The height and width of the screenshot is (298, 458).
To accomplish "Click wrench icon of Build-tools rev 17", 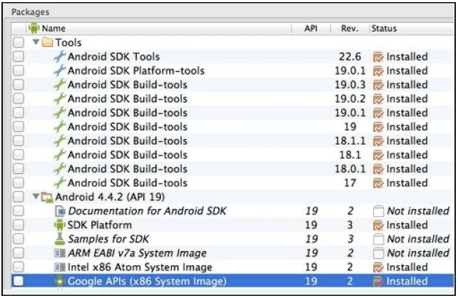I will (60, 183).
